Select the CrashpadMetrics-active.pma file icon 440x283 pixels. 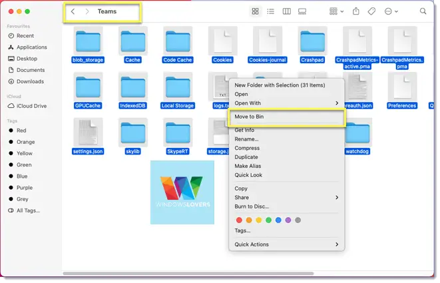pyautogui.click(x=357, y=41)
